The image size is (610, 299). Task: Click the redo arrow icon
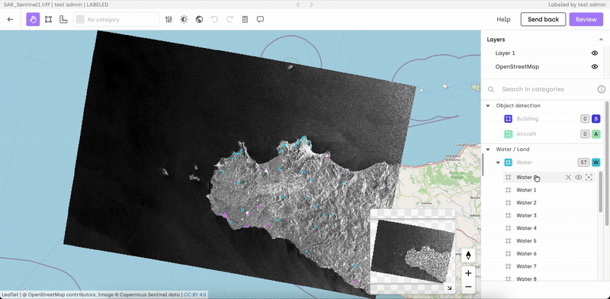(230, 20)
